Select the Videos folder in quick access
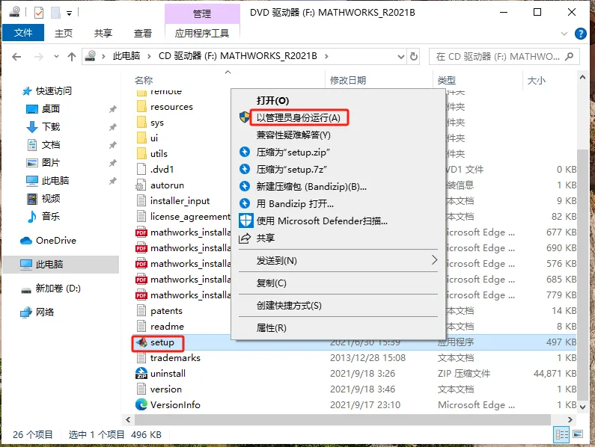 pyautogui.click(x=43, y=198)
